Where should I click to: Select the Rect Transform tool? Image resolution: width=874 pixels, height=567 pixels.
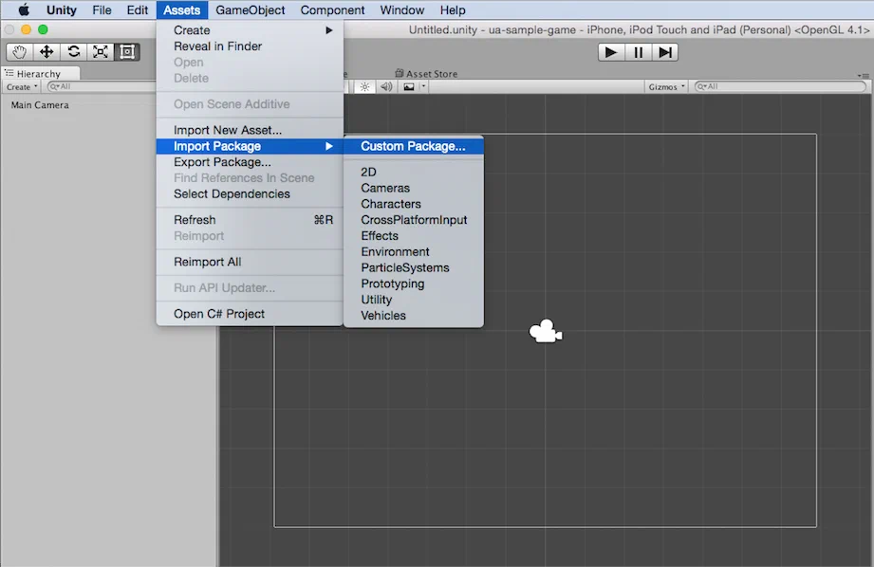[x=126, y=52]
